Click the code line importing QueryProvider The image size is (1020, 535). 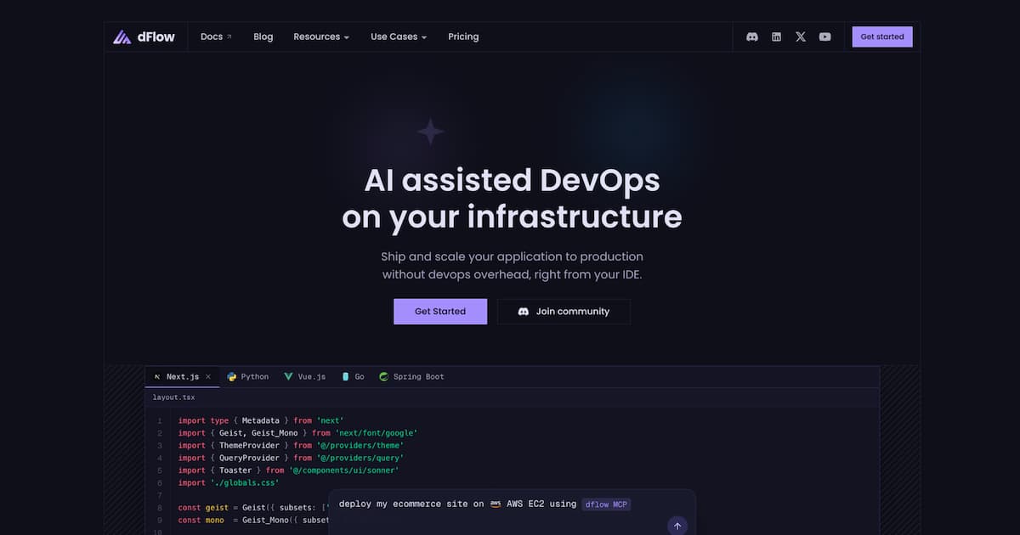point(291,459)
